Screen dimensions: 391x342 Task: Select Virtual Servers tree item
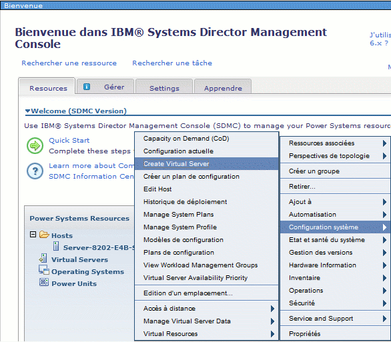pos(79,259)
